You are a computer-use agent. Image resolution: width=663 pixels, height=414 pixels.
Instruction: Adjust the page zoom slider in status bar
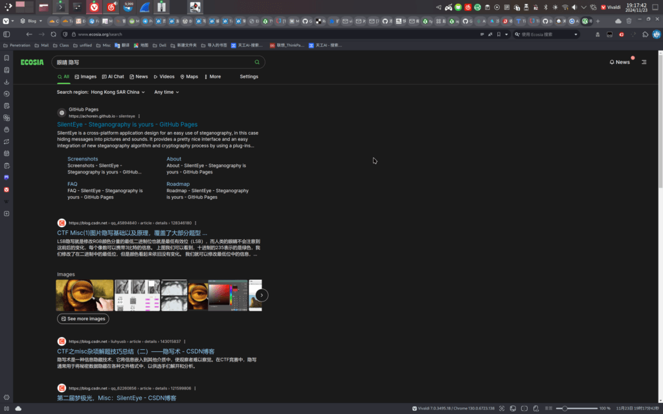pyautogui.click(x=576, y=409)
